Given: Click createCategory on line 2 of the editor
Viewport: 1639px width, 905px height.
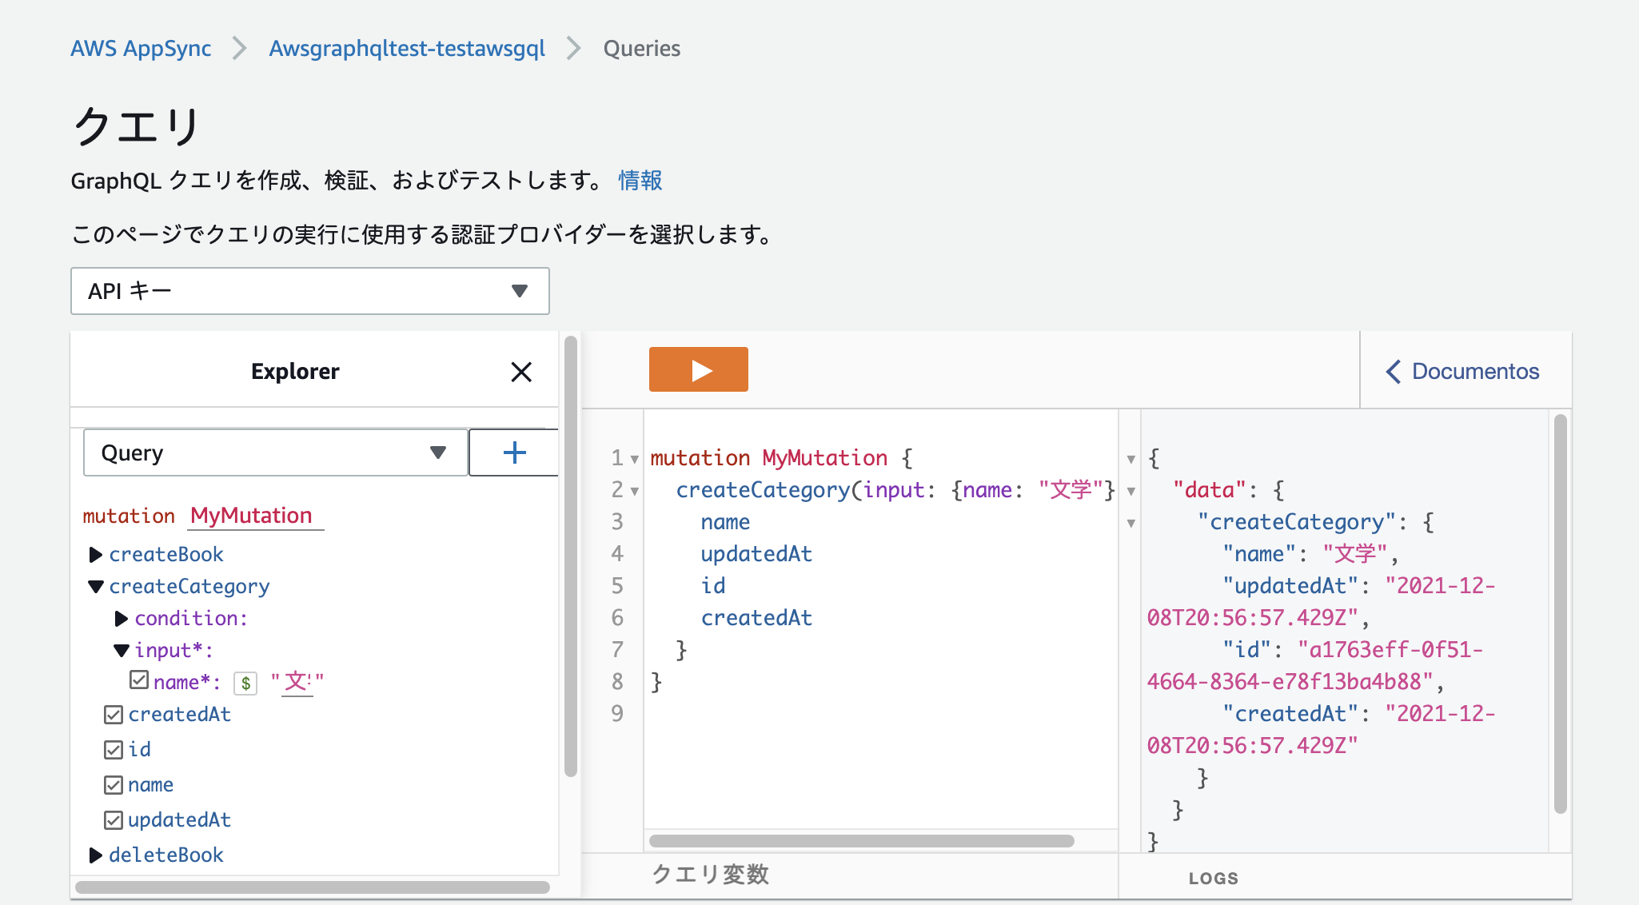Looking at the screenshot, I should pos(763,489).
